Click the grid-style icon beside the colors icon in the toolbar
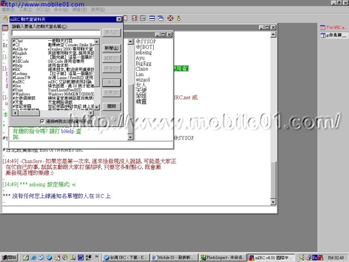The width and height of the screenshot is (349, 262). [x=143, y=18]
